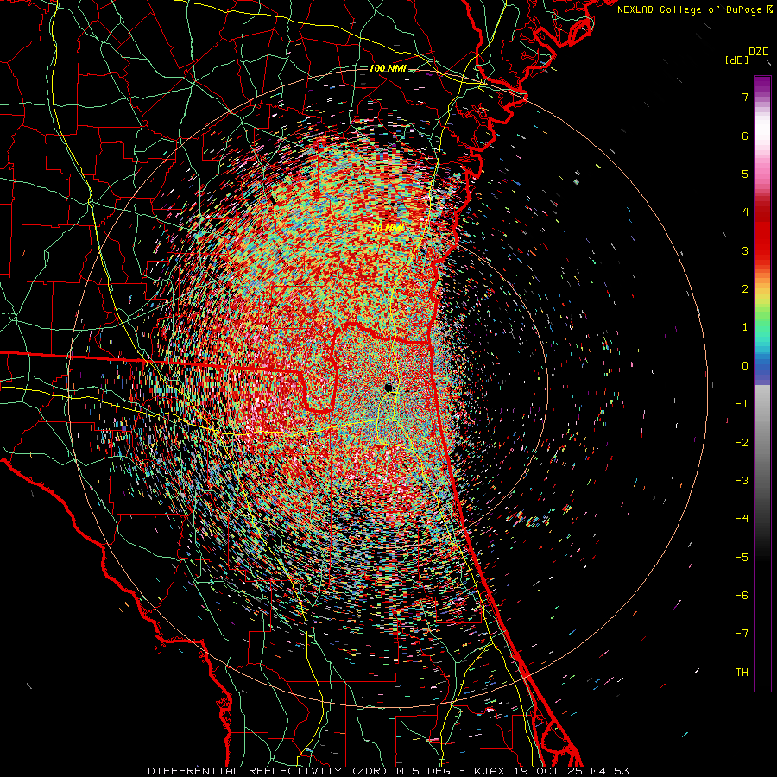Click the [dB] units label

point(737,60)
